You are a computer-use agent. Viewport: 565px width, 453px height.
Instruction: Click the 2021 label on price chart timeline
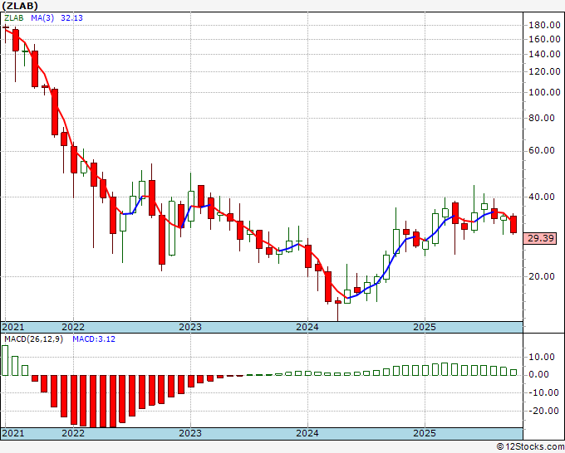pyautogui.click(x=13, y=327)
